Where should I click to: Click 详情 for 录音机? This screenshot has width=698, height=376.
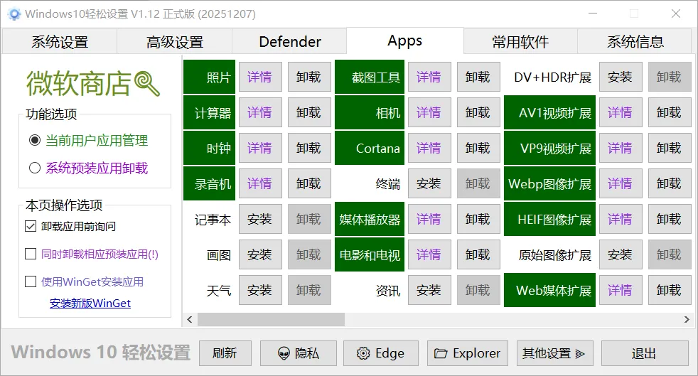coord(260,184)
